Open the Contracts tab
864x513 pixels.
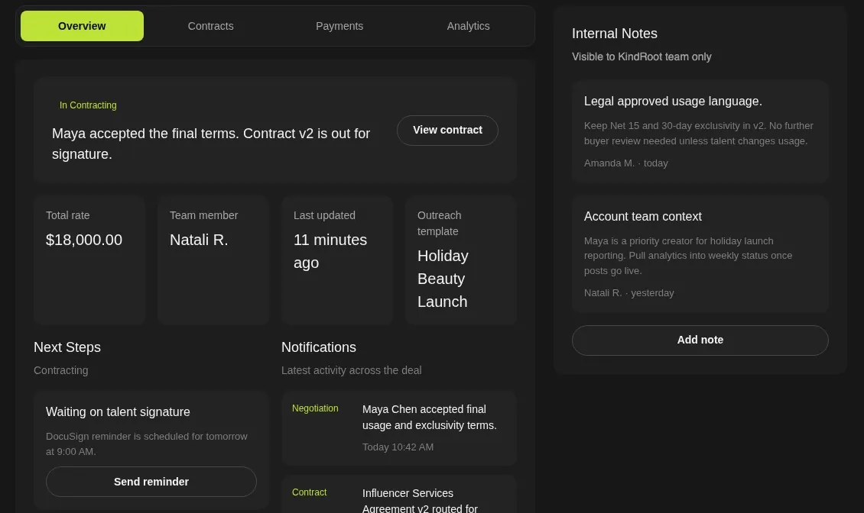(210, 26)
